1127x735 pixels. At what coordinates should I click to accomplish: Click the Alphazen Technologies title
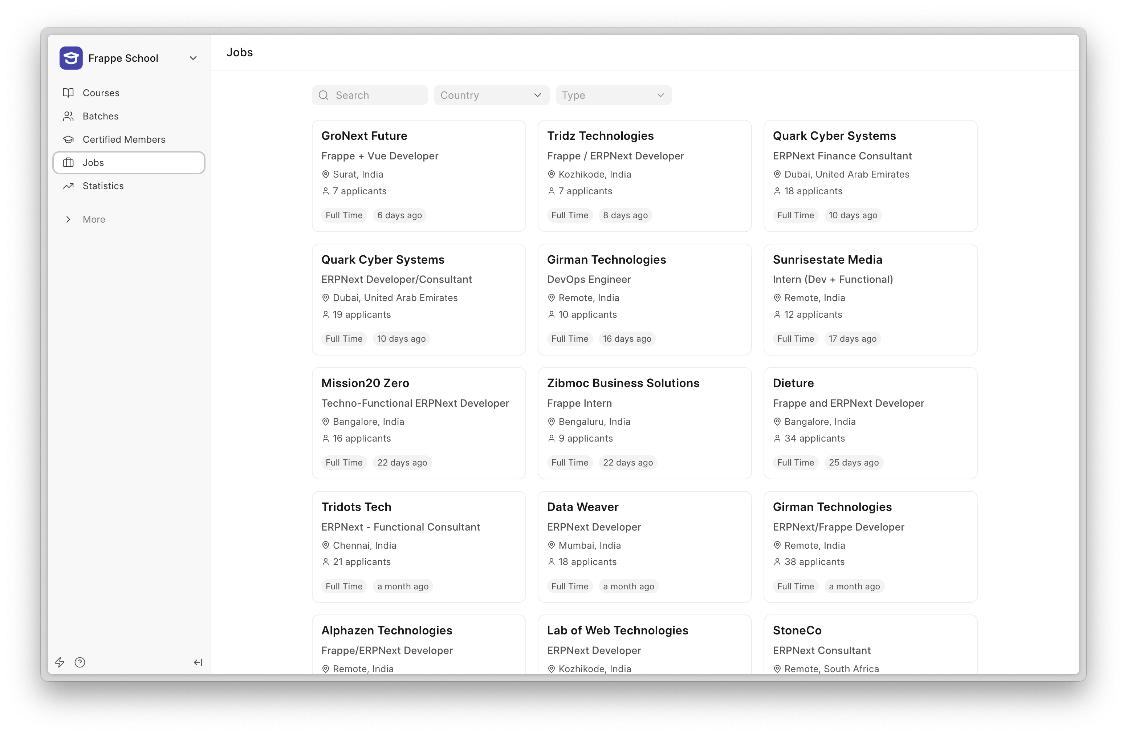(x=386, y=631)
